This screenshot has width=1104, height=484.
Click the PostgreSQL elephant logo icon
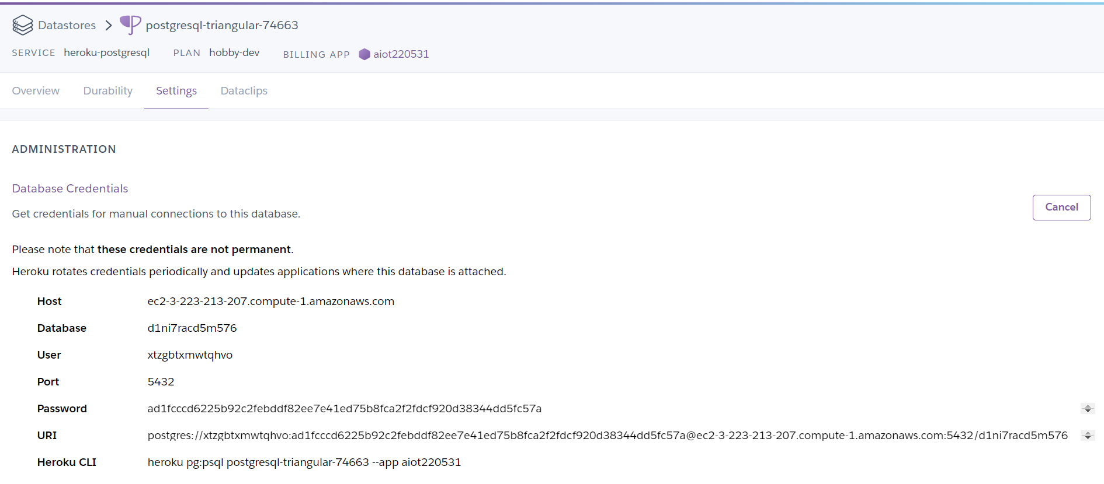(130, 24)
